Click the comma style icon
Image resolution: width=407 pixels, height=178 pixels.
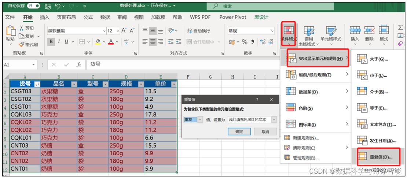pyautogui.click(x=252, y=42)
